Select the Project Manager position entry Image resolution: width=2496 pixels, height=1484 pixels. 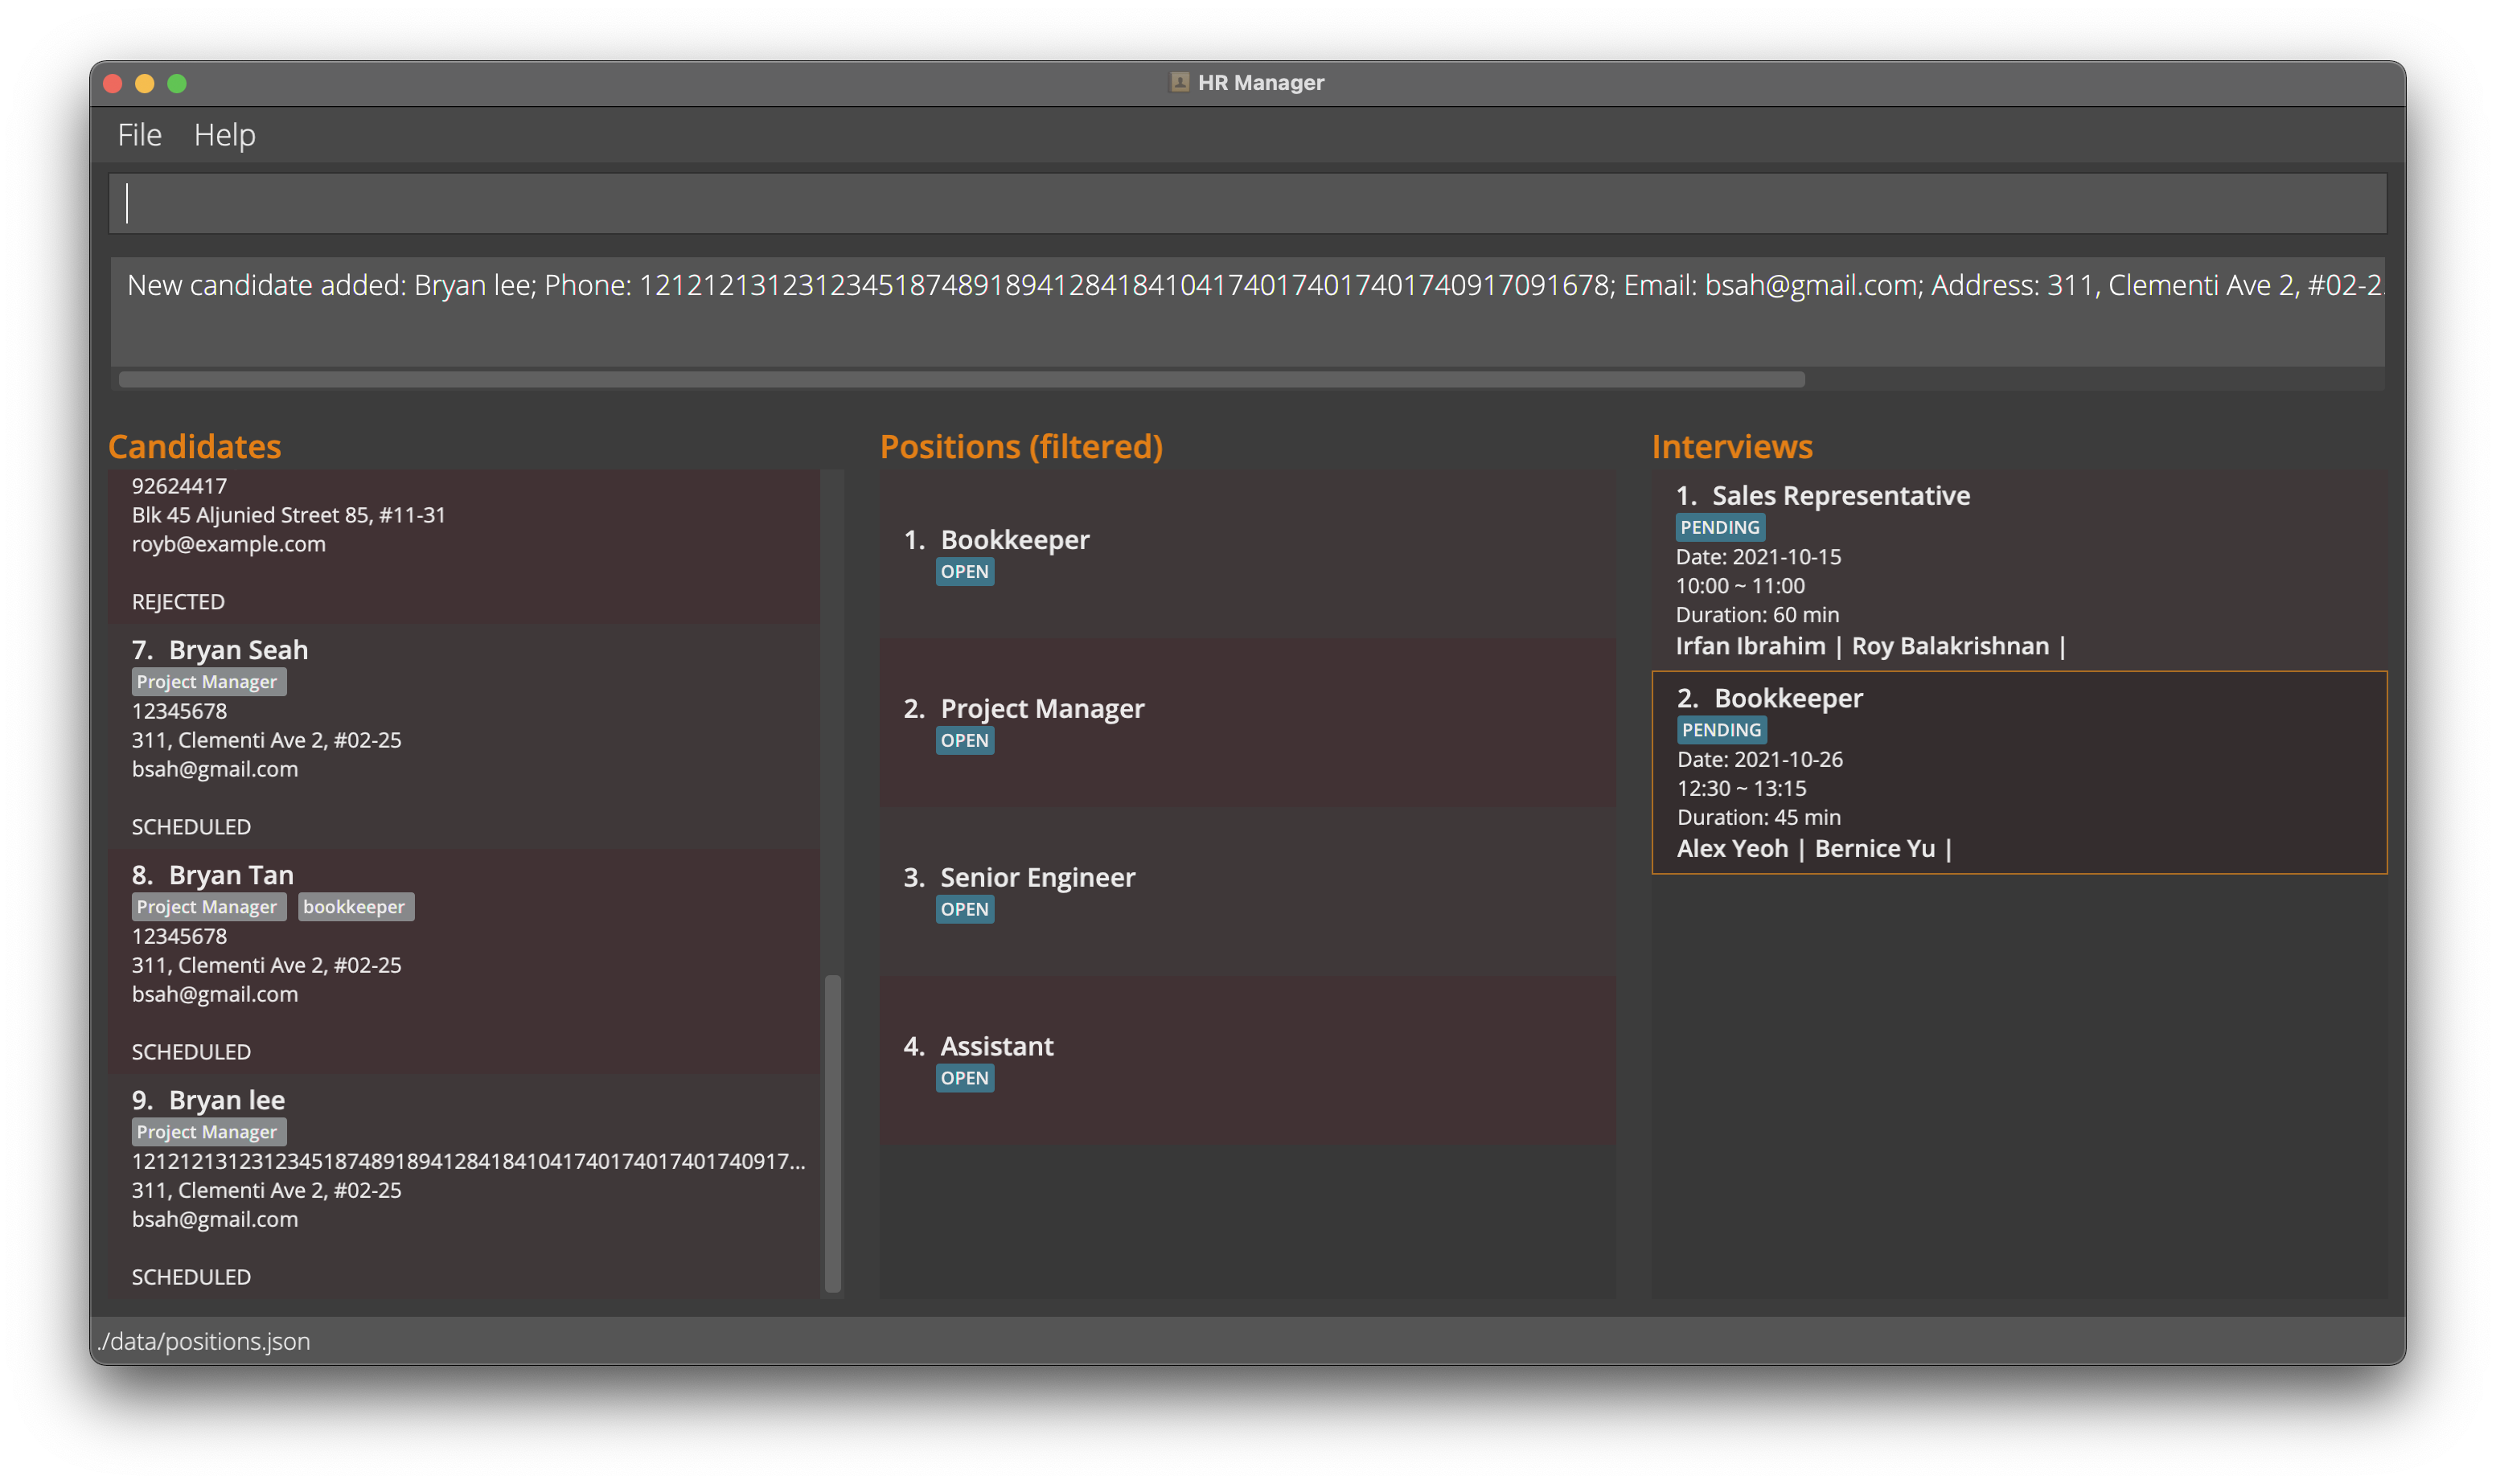[1246, 722]
